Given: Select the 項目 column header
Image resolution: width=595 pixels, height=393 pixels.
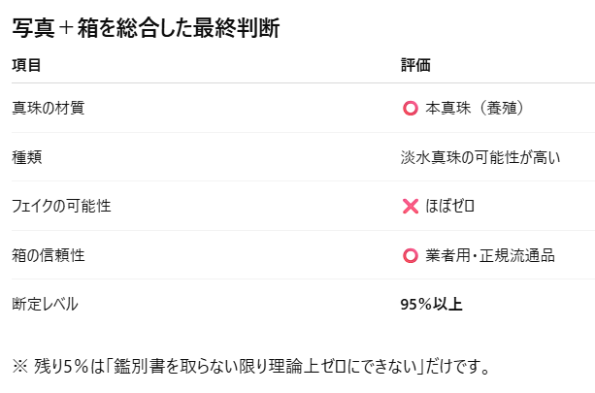Looking at the screenshot, I should coord(26,65).
